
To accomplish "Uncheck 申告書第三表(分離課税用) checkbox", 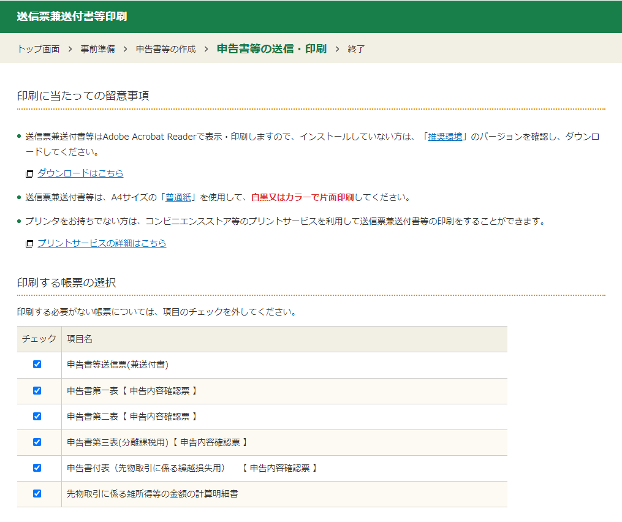I will [x=37, y=442].
